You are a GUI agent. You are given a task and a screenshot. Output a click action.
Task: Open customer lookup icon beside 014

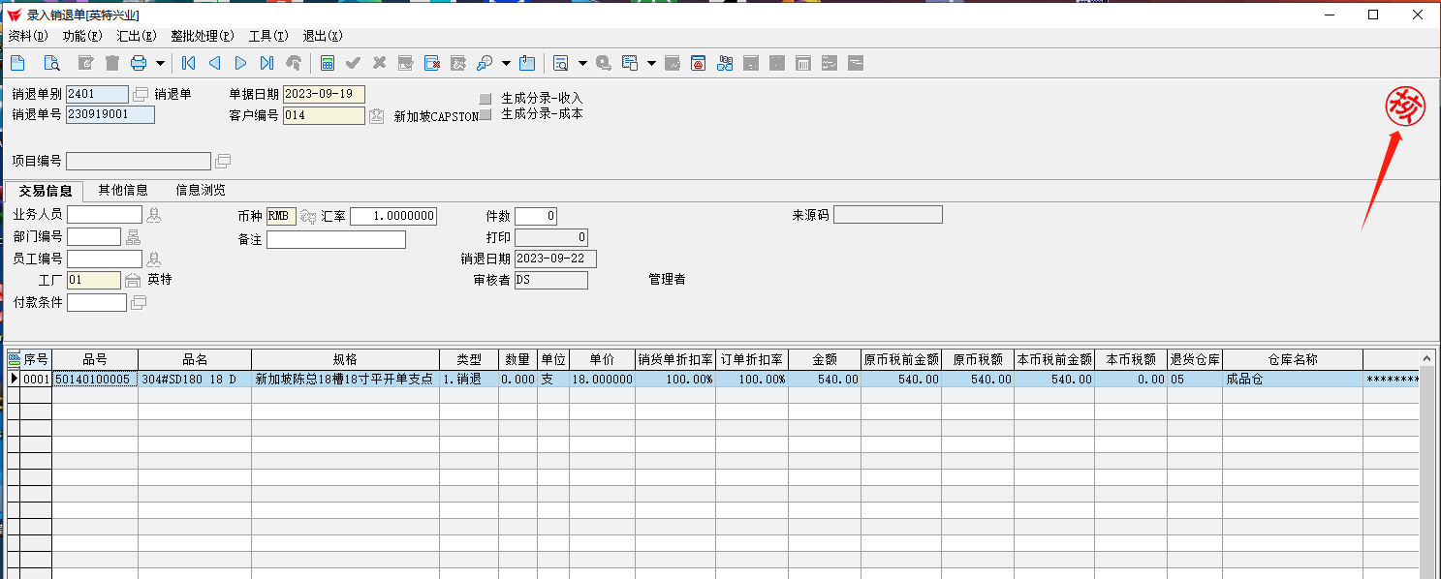pos(377,116)
